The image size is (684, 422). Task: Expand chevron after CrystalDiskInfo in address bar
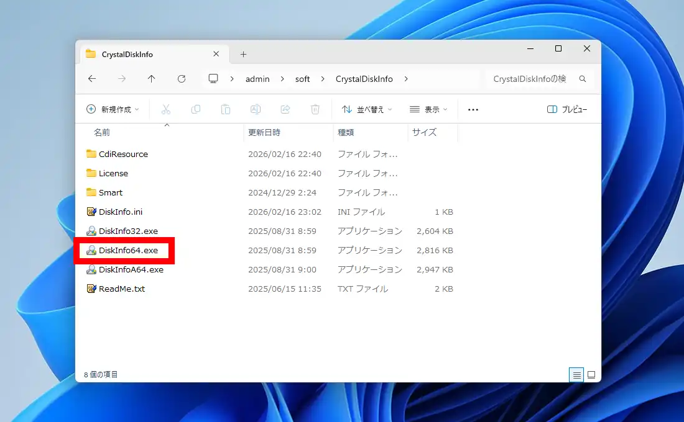407,79
